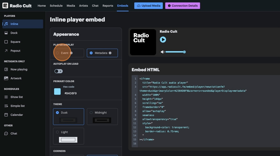Click the hex code field #84D8F9
280x156 pixels.
coord(70,93)
